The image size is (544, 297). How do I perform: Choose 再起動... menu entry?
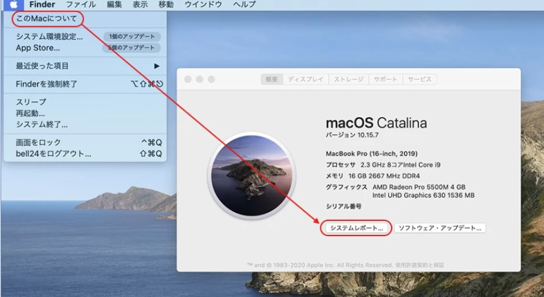point(30,113)
